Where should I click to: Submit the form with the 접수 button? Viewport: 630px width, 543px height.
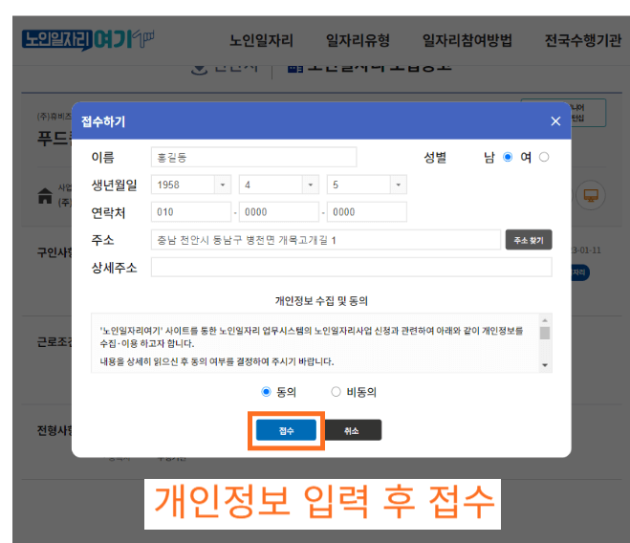coord(286,430)
